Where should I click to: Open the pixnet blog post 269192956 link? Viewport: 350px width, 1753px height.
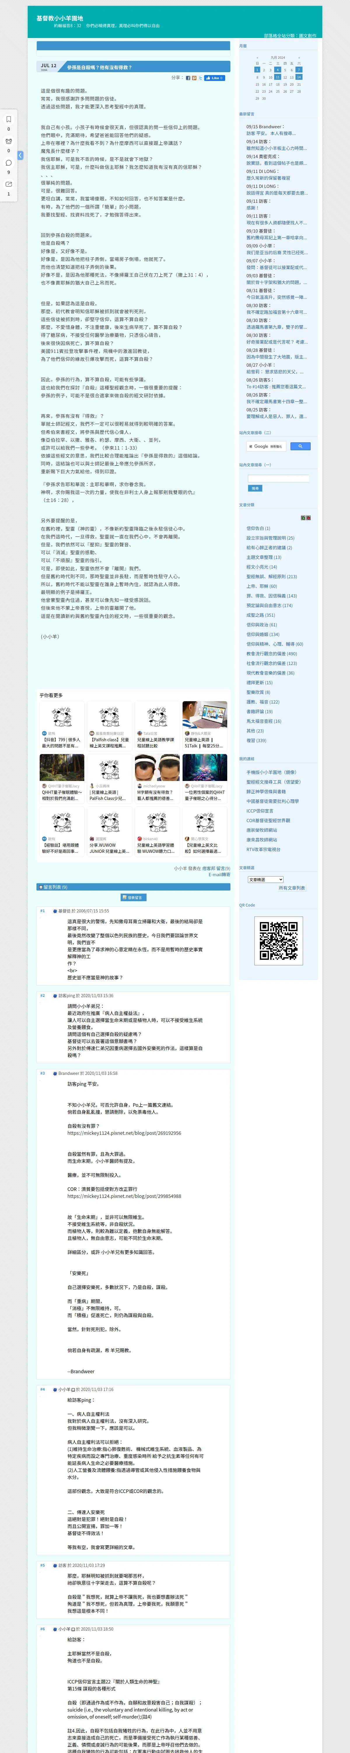click(x=124, y=1133)
